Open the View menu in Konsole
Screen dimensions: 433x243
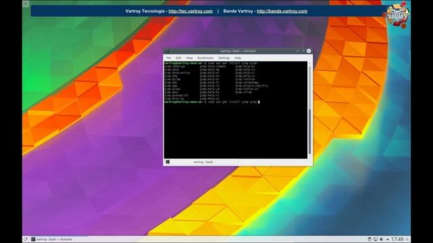click(x=189, y=58)
